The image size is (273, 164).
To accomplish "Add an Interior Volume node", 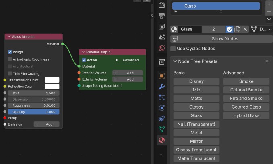I will 128,73.
